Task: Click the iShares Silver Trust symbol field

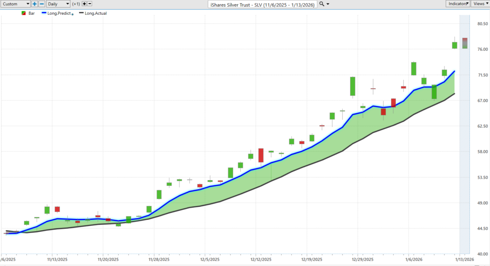Action: pos(263,4)
